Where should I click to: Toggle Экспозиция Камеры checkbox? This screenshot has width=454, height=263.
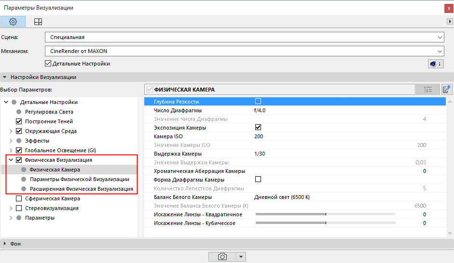tap(258, 127)
